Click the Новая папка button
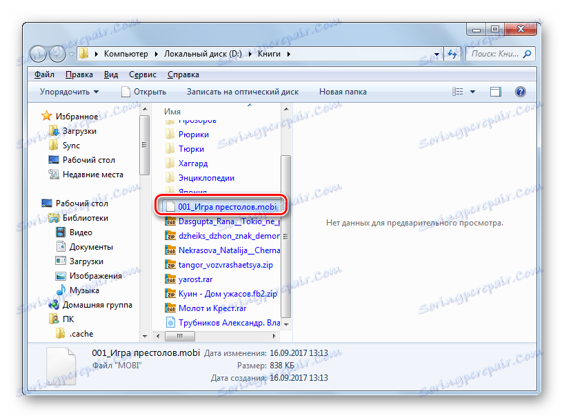This screenshot has width=564, height=418. (343, 92)
